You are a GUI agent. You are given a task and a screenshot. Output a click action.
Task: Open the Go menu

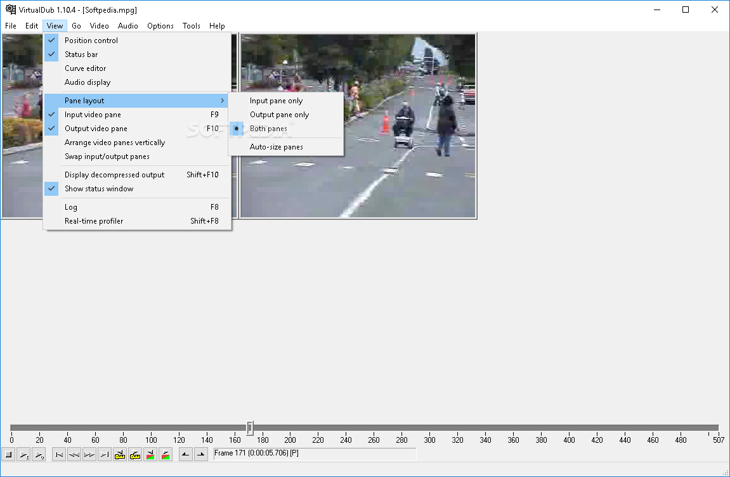[x=76, y=26]
